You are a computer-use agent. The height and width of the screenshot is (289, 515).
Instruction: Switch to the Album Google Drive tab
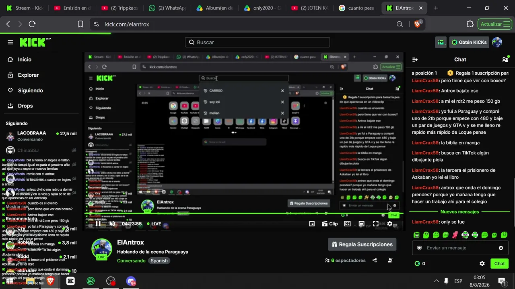pyautogui.click(x=215, y=8)
